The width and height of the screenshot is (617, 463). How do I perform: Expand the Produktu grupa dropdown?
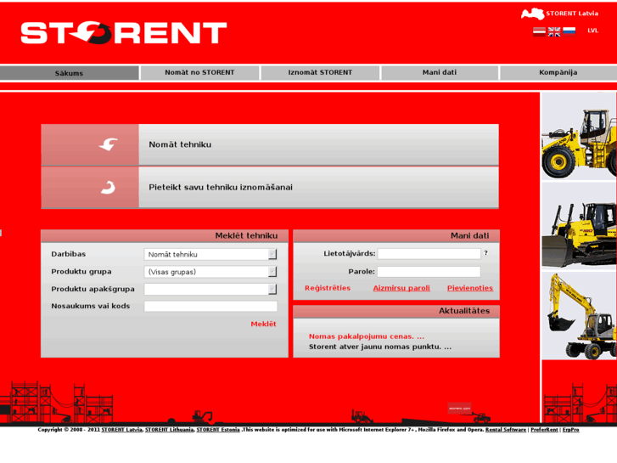(x=210, y=272)
